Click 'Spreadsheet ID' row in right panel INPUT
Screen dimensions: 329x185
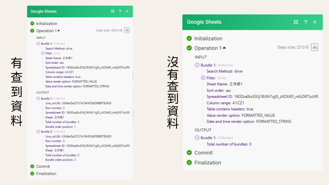(262, 97)
